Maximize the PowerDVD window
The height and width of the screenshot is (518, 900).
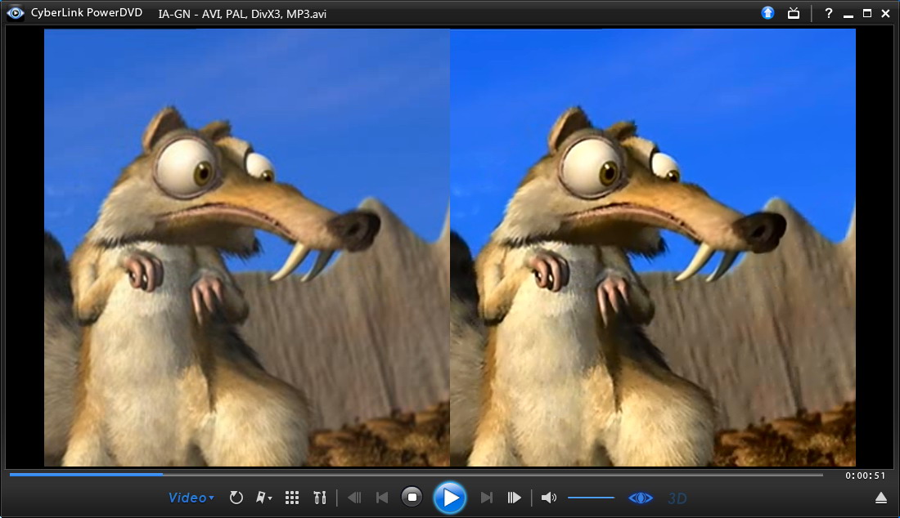point(867,13)
